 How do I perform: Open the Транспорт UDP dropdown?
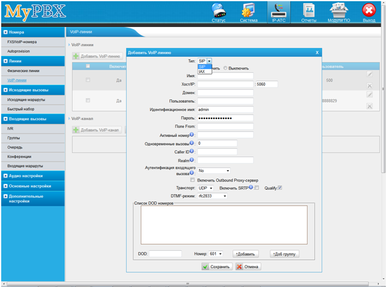point(206,188)
